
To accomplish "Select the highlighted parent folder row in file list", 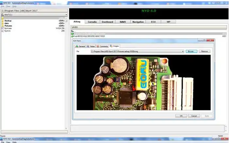I will click(33, 18).
